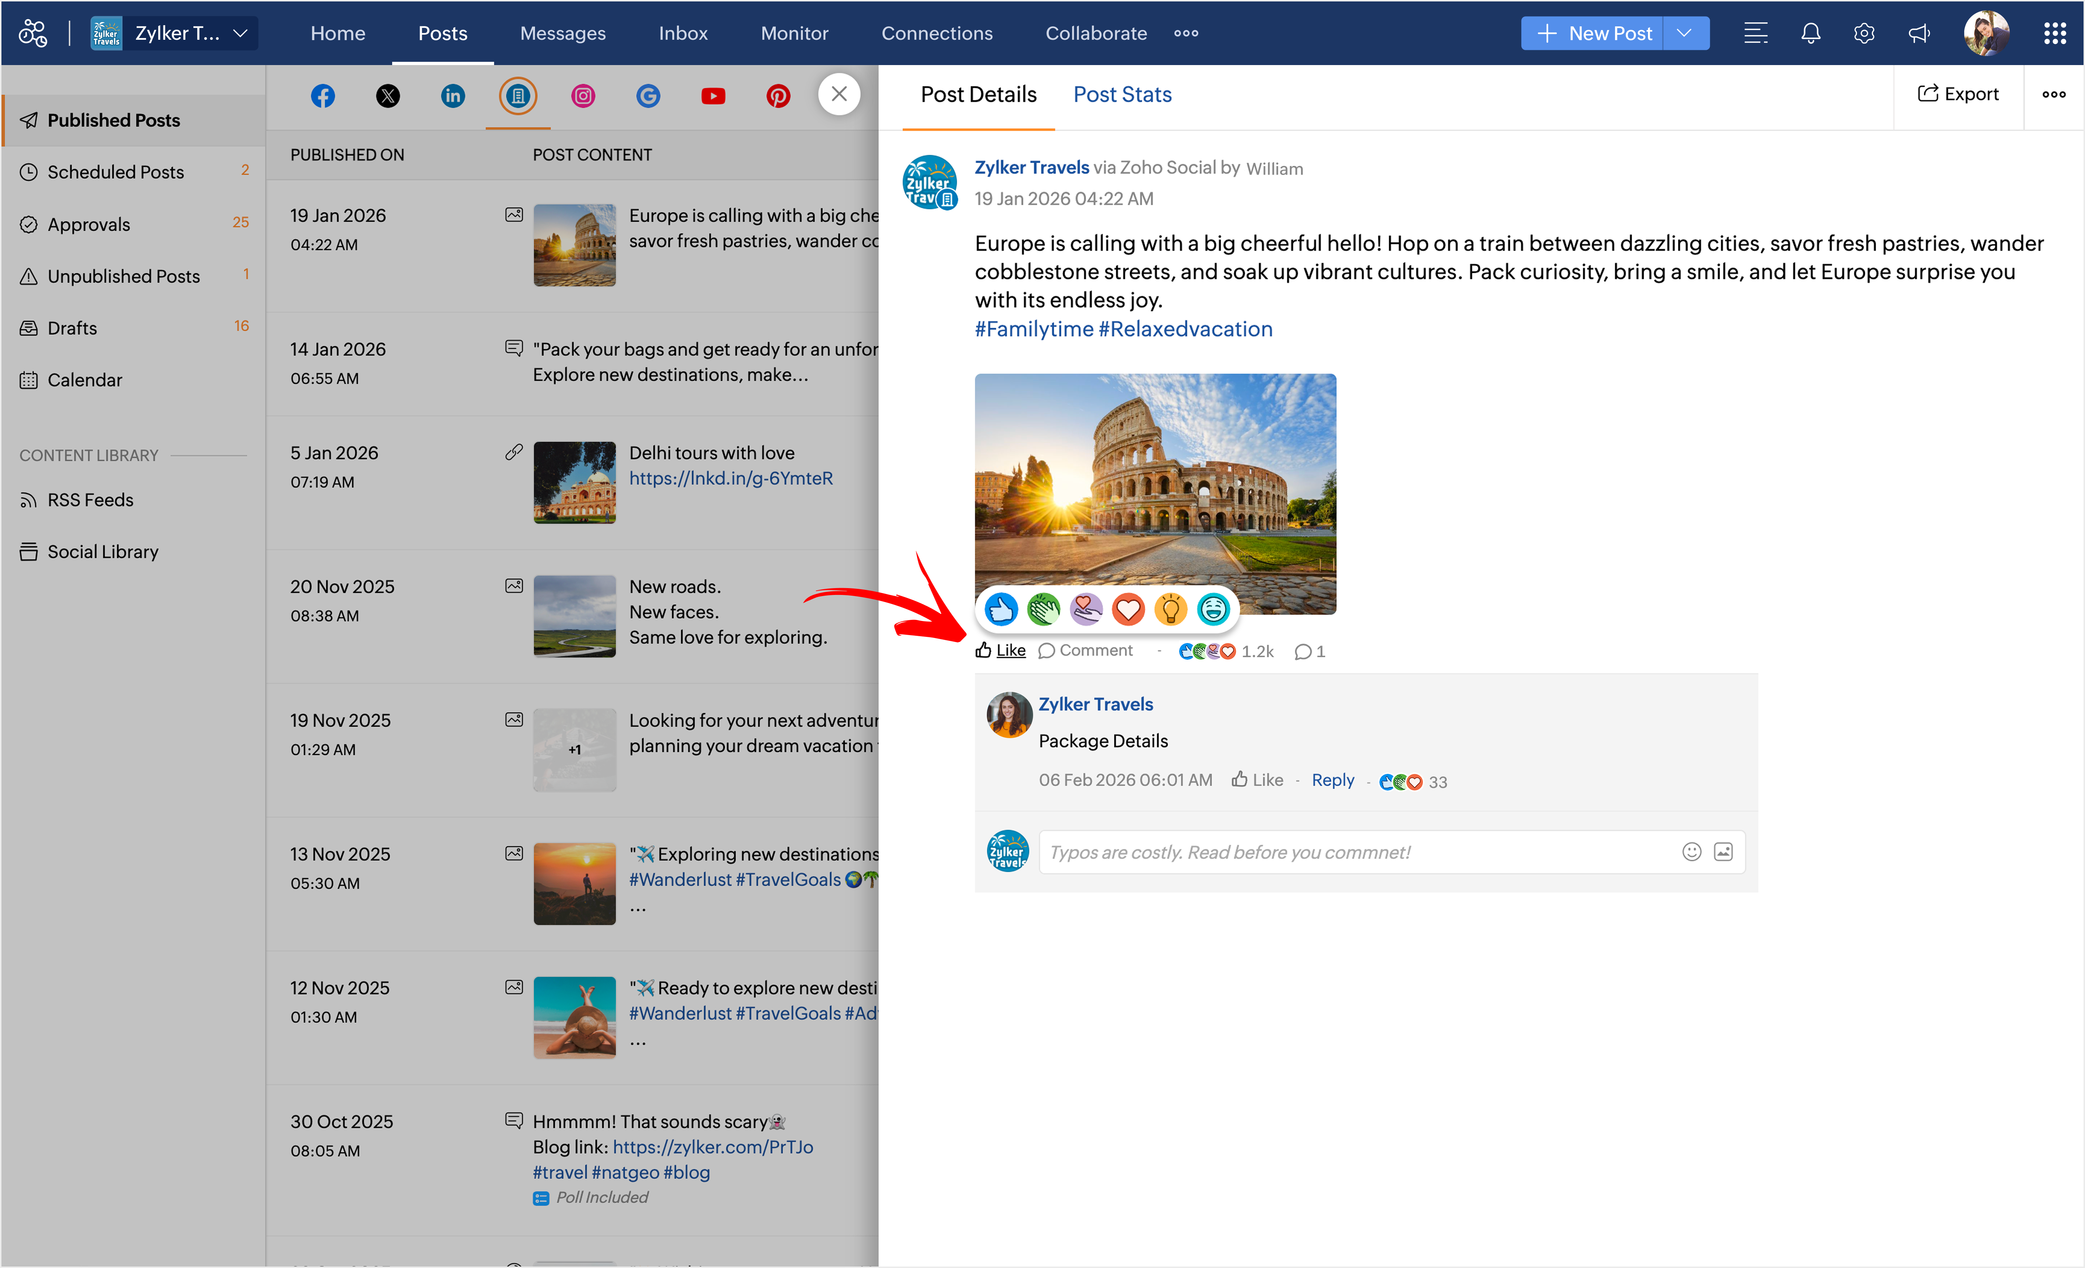
Task: Open the Monitor menu item
Action: point(794,33)
